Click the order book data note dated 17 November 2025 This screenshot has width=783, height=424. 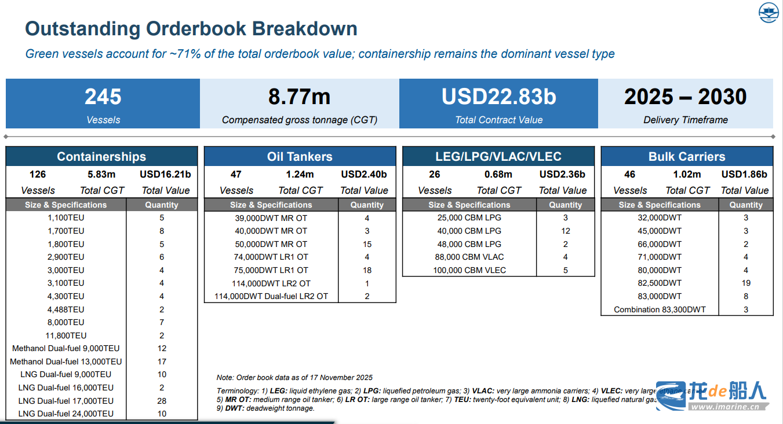coord(294,377)
